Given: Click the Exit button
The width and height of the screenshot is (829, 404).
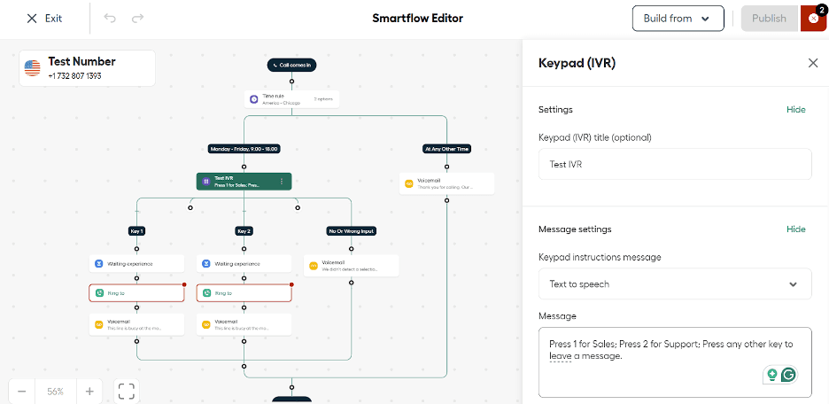Looking at the screenshot, I should point(44,19).
